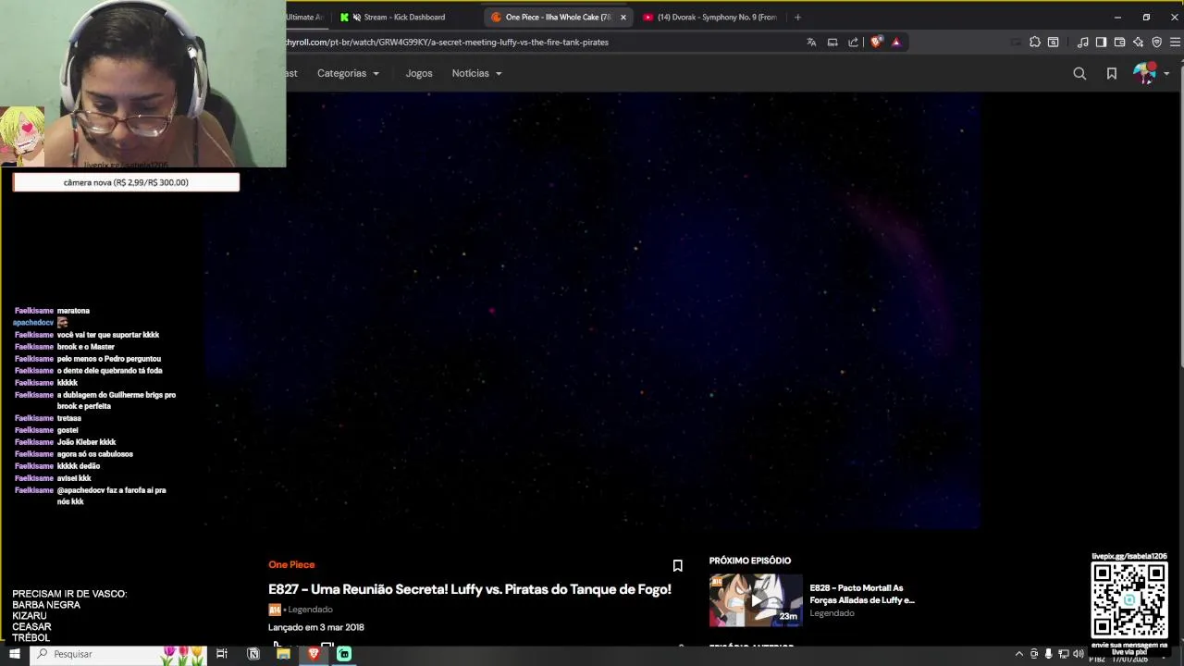Click the 'Lançado em 3 mar 2018' text
The width and height of the screenshot is (1184, 666).
pyautogui.click(x=316, y=627)
